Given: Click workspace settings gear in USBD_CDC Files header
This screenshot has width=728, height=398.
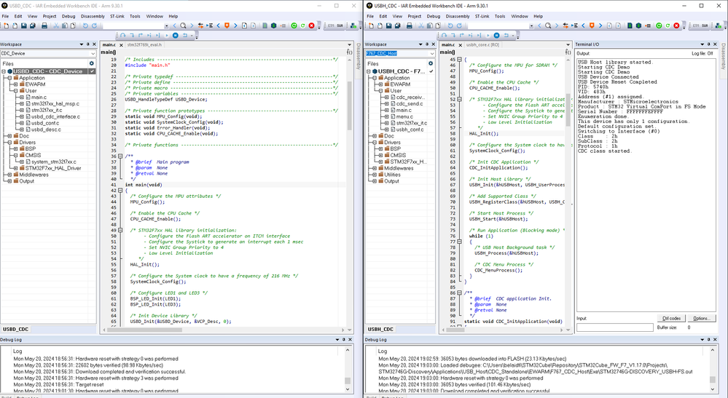Looking at the screenshot, I should [x=92, y=63].
